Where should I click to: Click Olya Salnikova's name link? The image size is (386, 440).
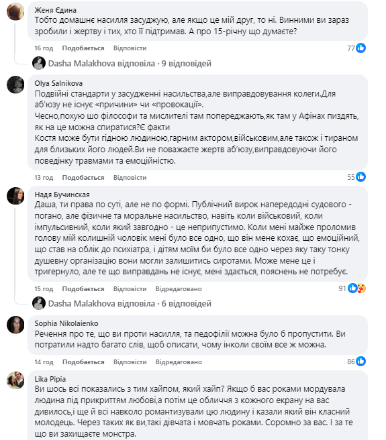click(58, 83)
